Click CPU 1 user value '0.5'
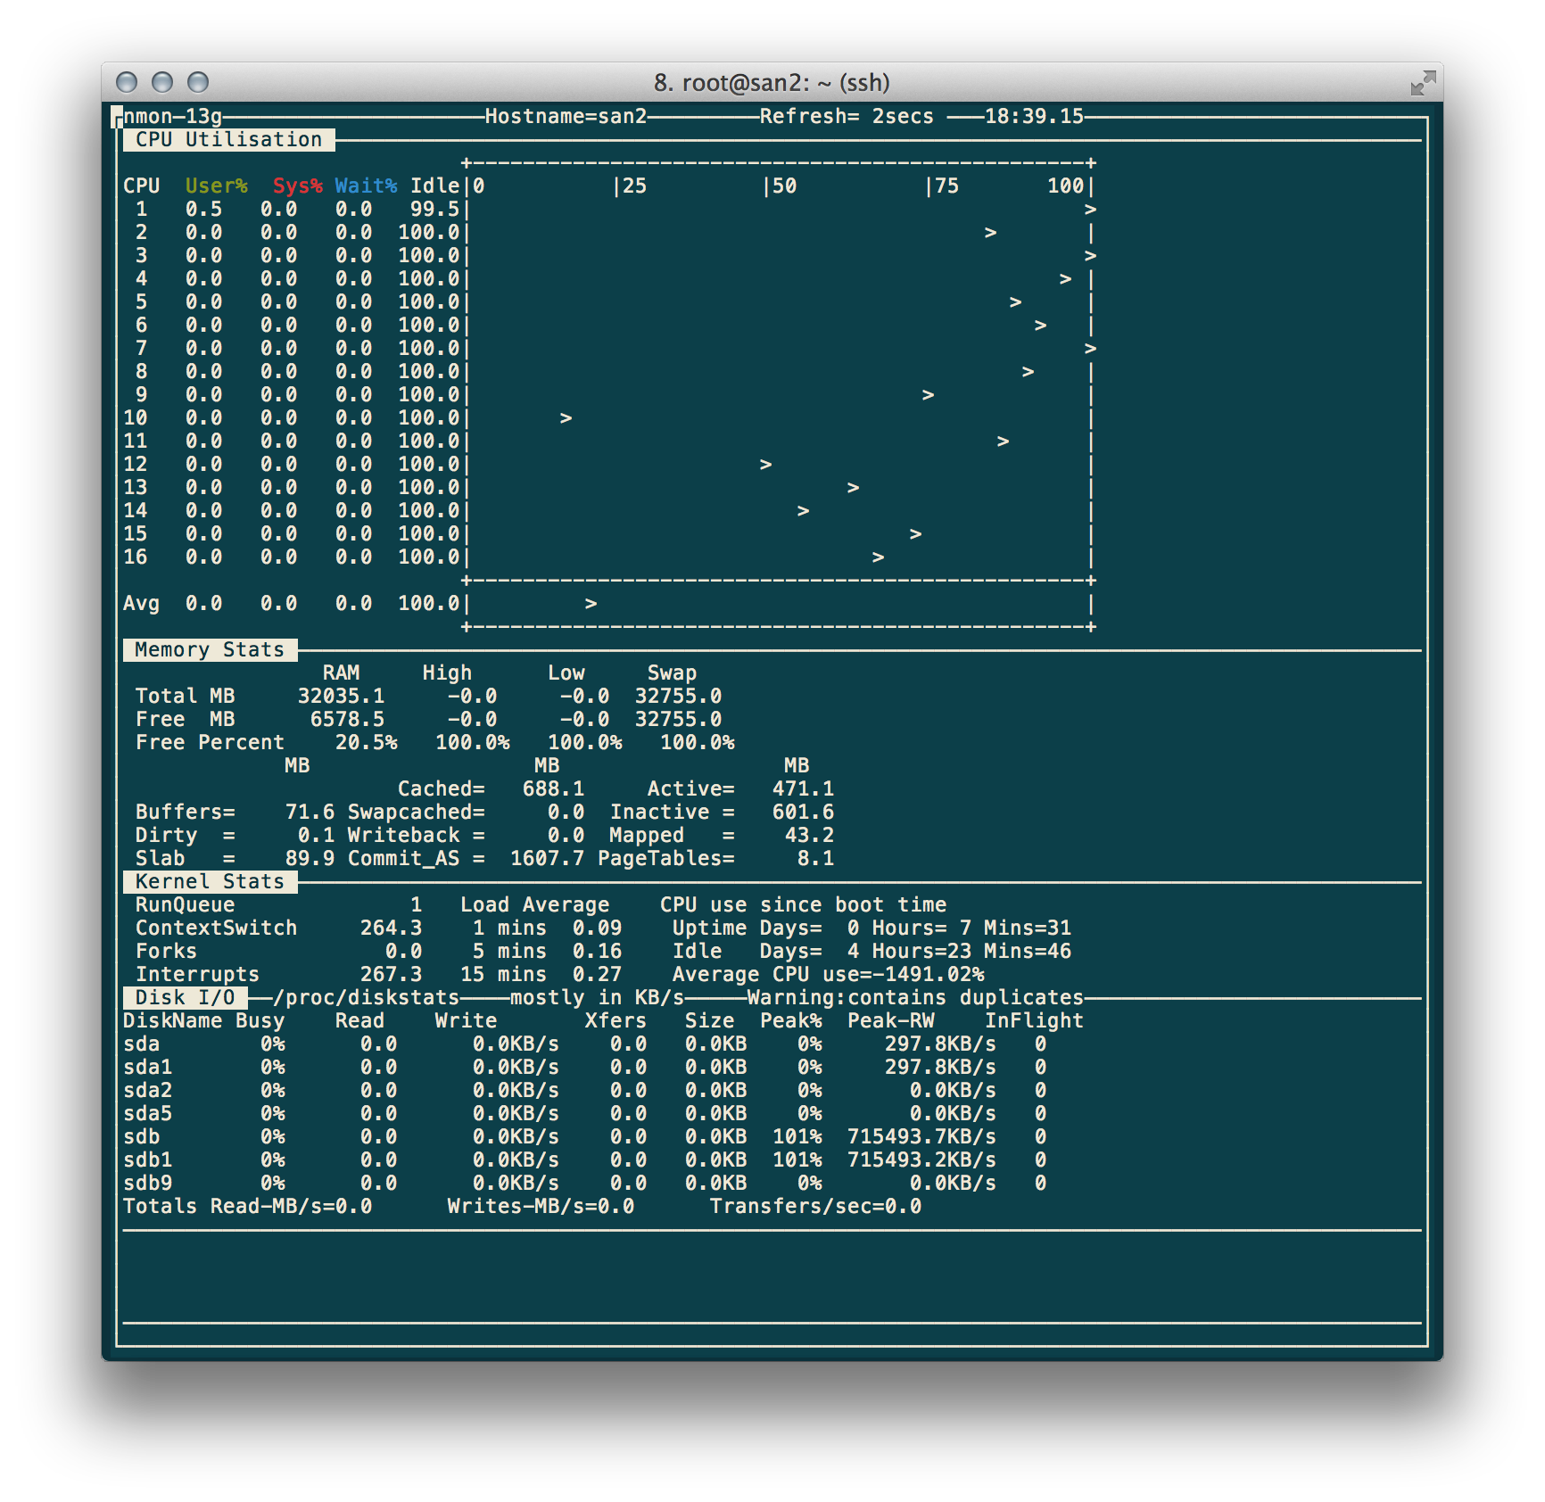The image size is (1545, 1502). click(x=203, y=209)
